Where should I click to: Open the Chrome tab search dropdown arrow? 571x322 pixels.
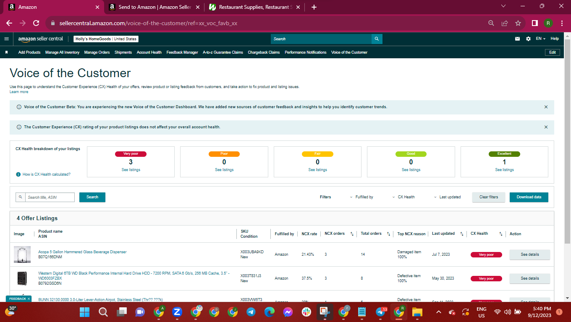pos(504,6)
